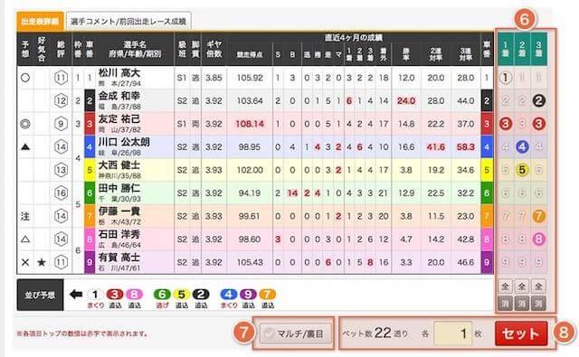Screen dimensions: 579x357
Task: Toggle car 2 in the 3着 column
Action: [x=538, y=100]
